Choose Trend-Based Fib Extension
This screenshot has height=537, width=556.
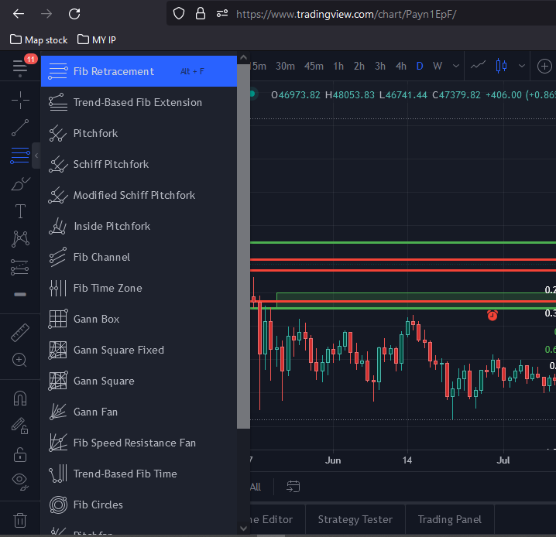click(139, 102)
